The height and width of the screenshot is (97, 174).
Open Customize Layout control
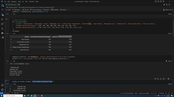163,1
